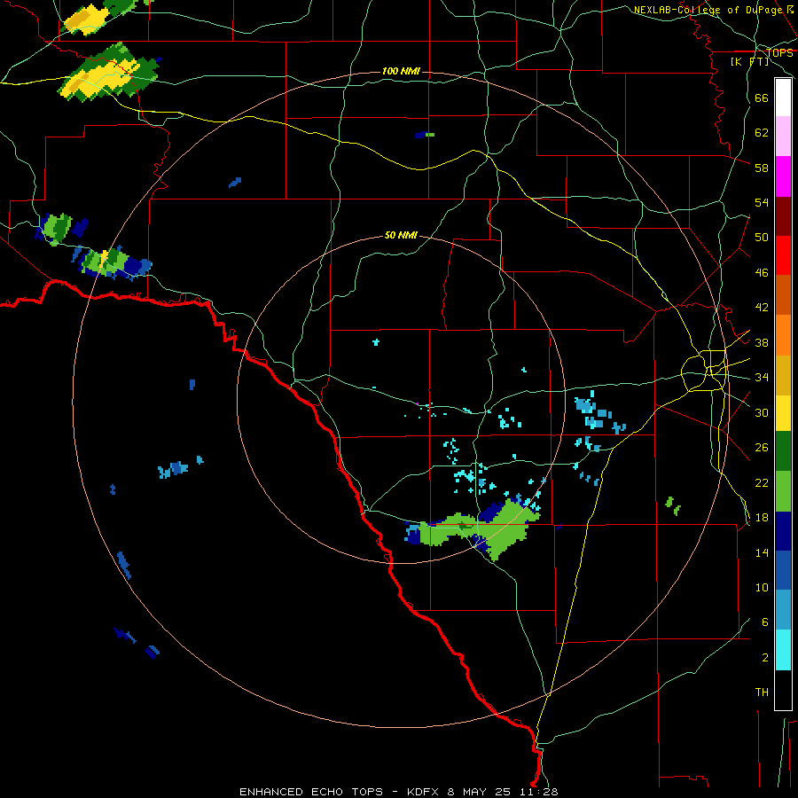Click legend value 50

click(x=762, y=238)
